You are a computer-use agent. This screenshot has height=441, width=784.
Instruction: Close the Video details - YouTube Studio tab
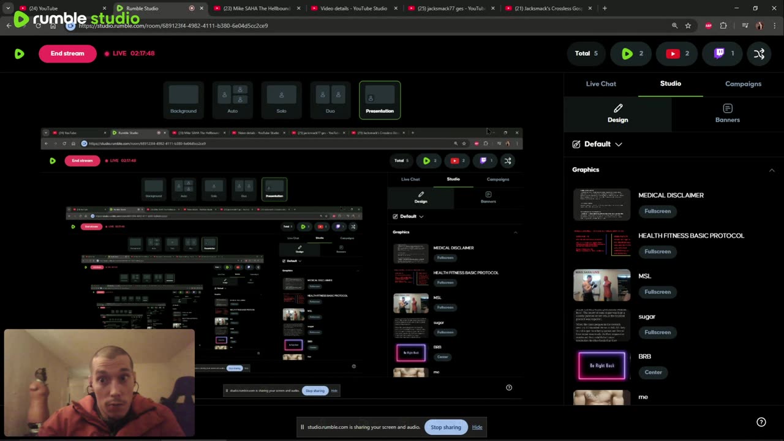[x=396, y=9]
